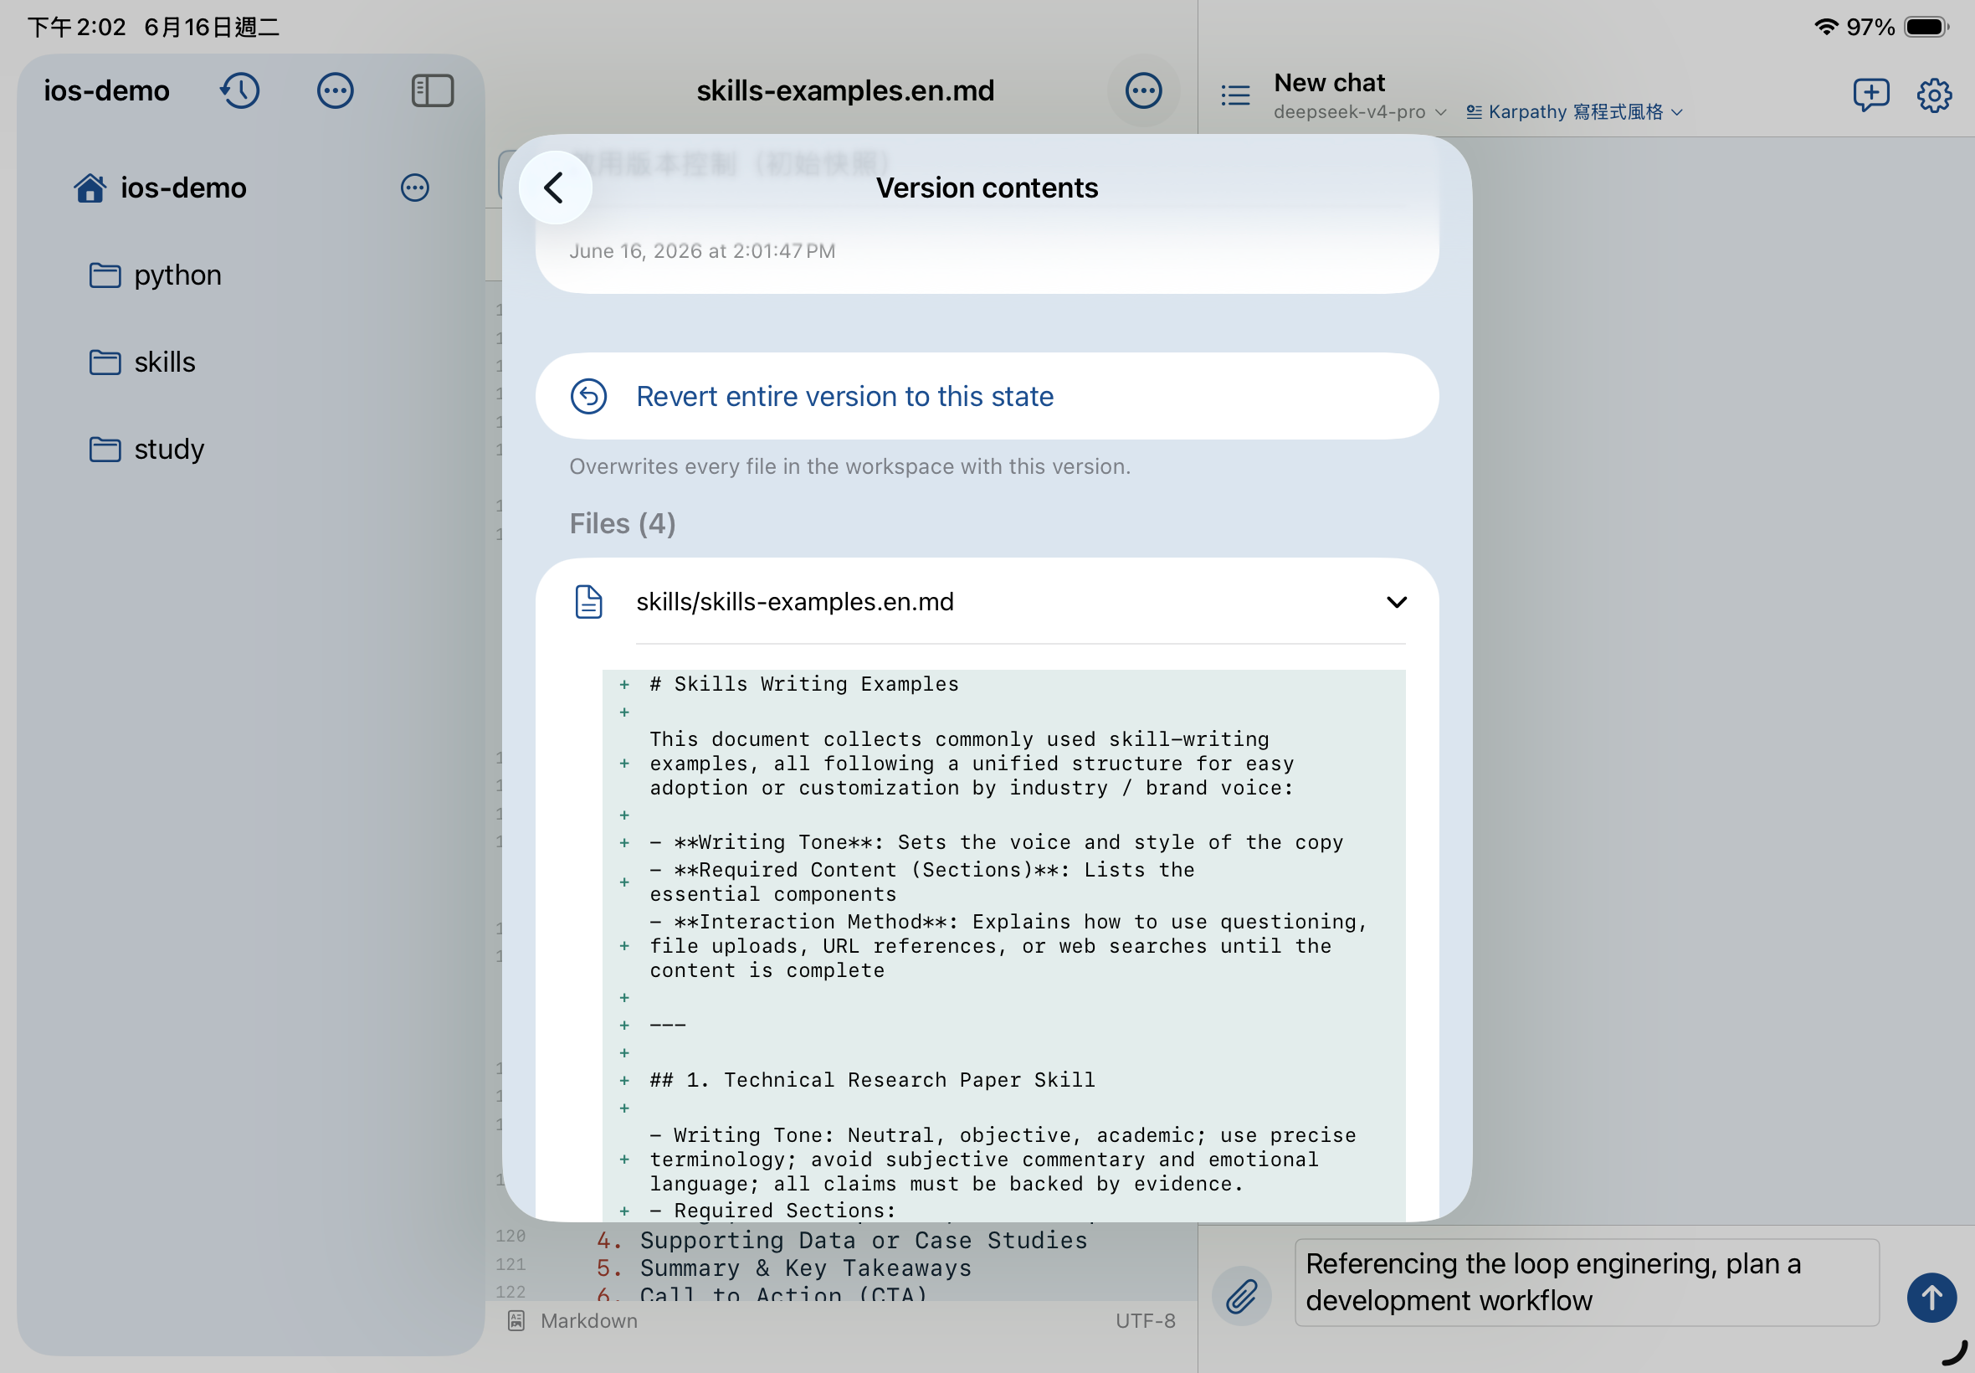
Task: Open more options beside the ios-demo home row
Action: (415, 188)
